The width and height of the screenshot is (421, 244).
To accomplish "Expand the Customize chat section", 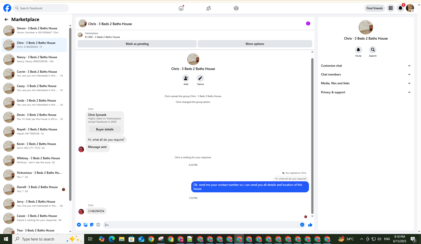I will coord(366,66).
